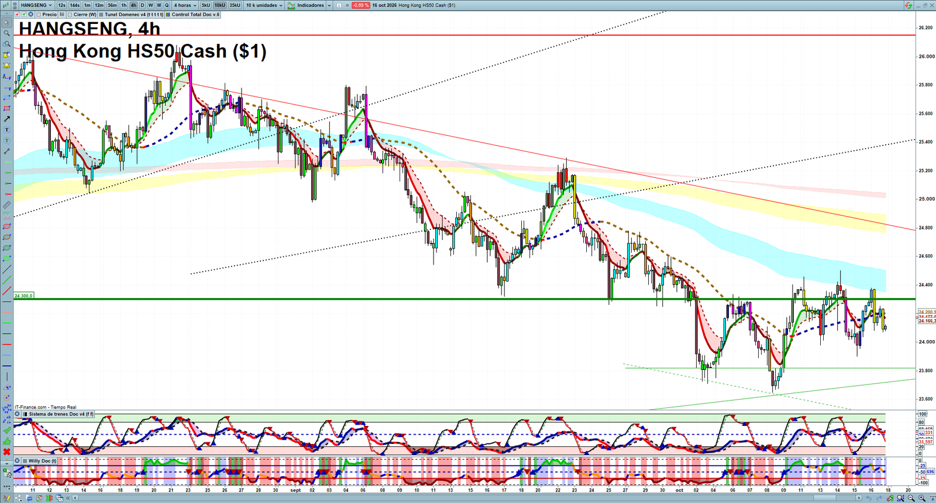Switch to the 1h timeframe
This screenshot has width=936, height=503.
[124, 5]
